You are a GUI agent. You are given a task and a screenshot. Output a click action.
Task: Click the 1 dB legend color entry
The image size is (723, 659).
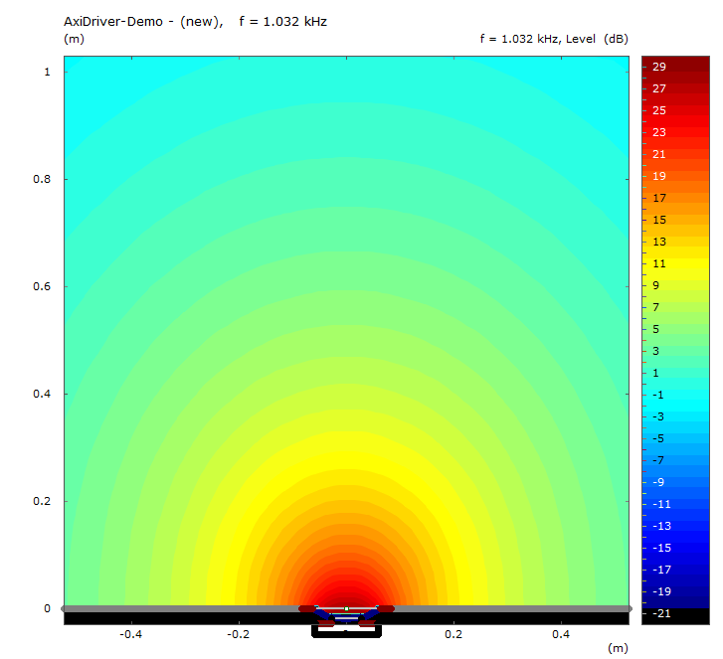(674, 373)
